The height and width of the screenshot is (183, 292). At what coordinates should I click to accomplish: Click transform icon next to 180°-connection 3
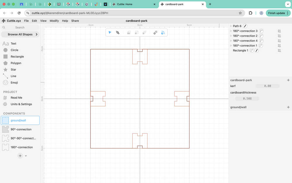pyautogui.click(x=261, y=31)
